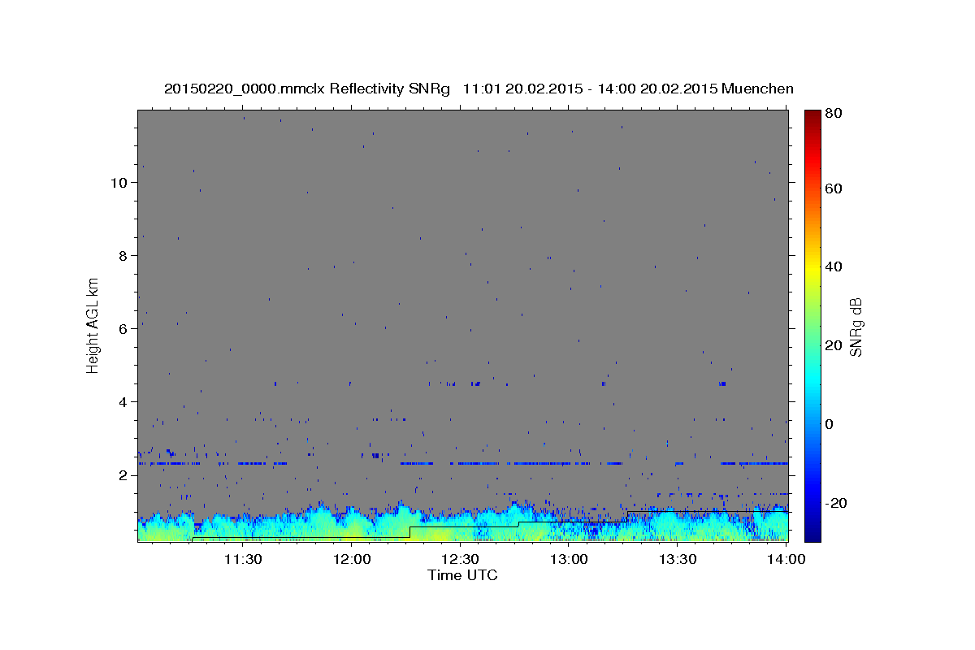Viewport: 975px width, 650px height.
Task: Click the colorbar value 80
Action: pos(835,114)
